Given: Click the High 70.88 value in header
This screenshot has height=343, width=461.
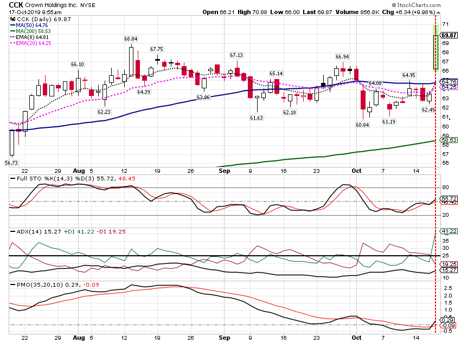Looking at the screenshot, I should pos(252,12).
